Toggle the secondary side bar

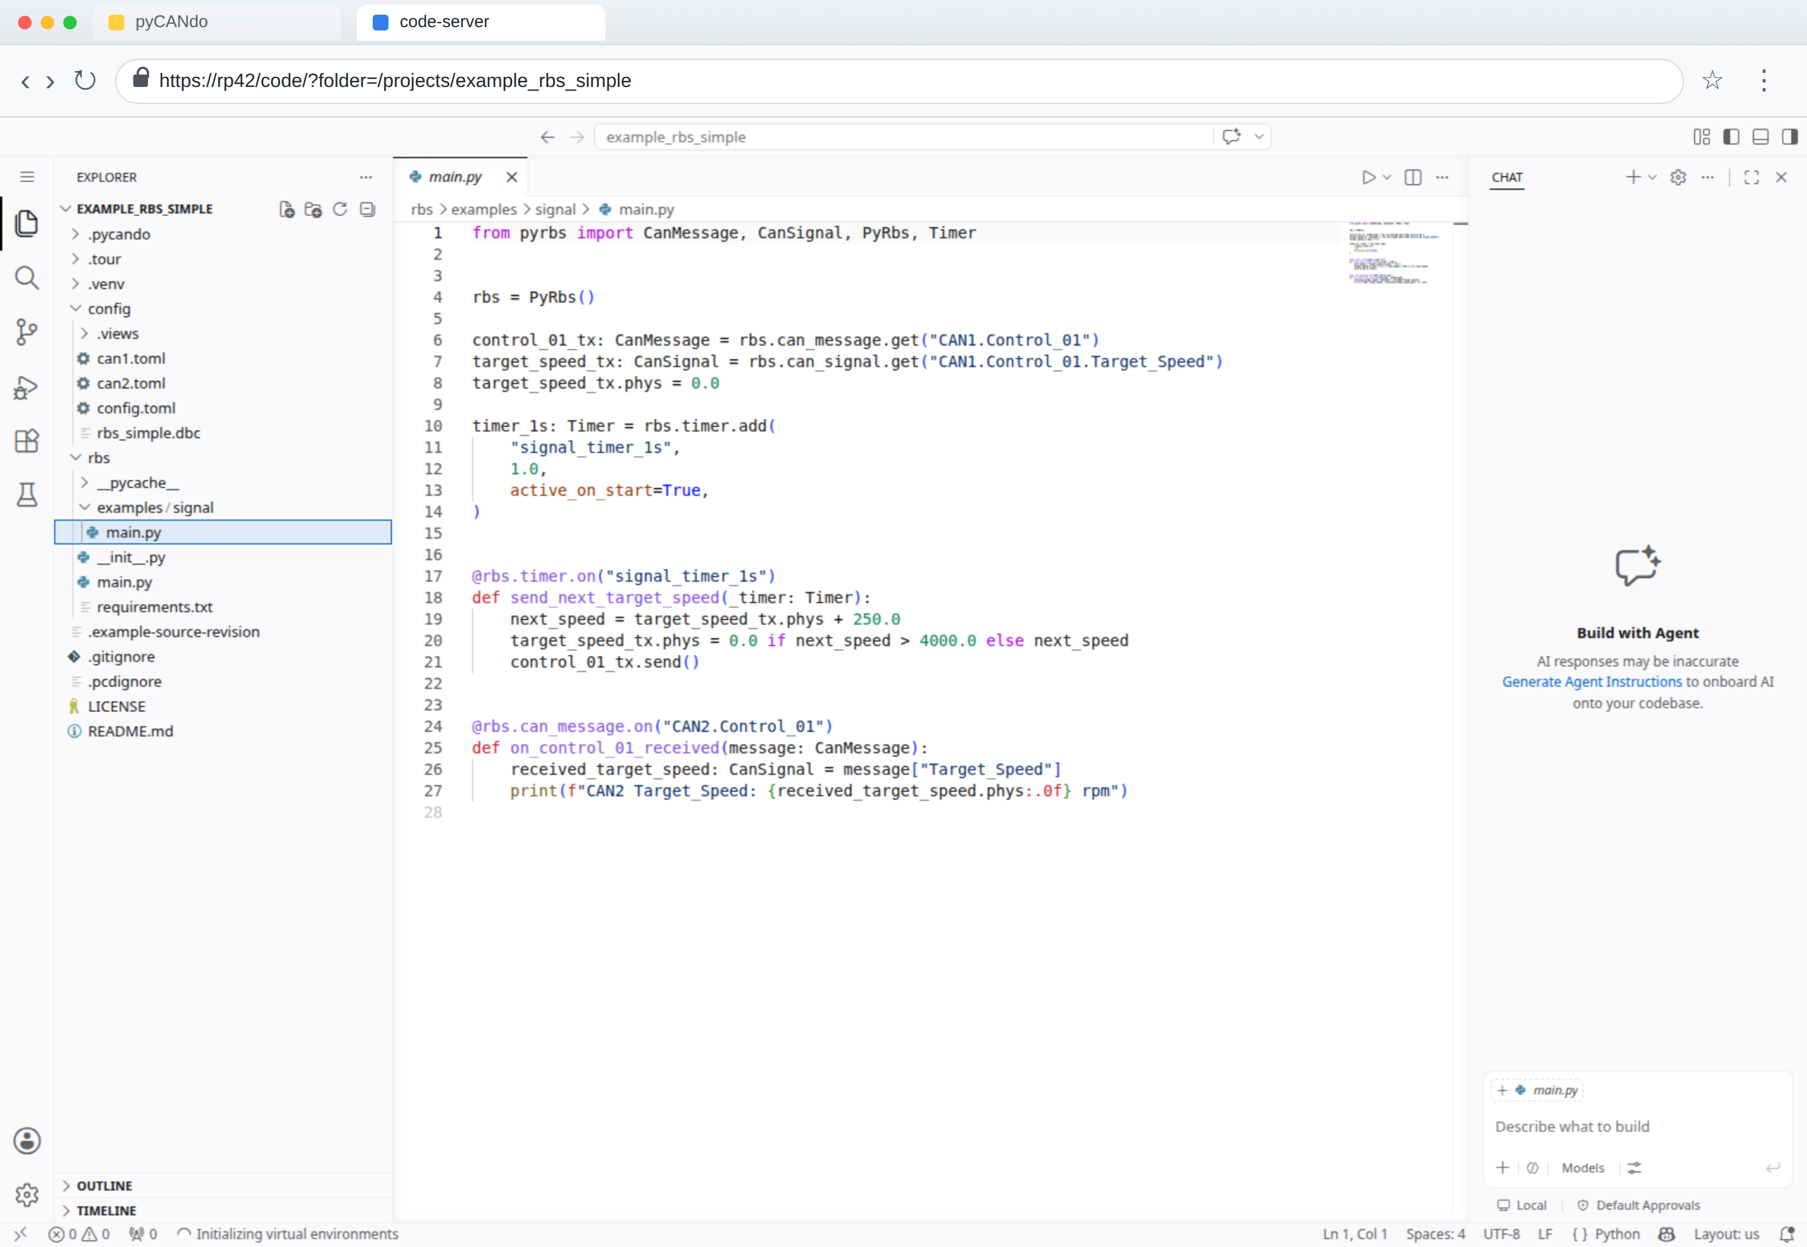1790,137
